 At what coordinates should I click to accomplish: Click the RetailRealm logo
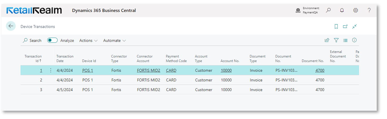[x=34, y=11]
